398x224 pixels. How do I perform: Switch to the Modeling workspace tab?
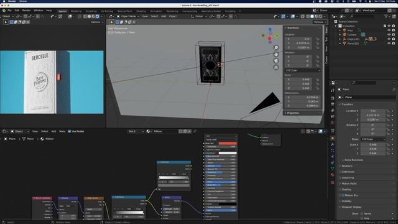point(76,11)
